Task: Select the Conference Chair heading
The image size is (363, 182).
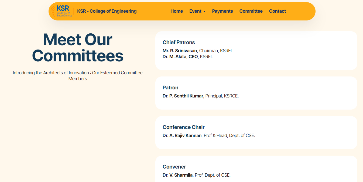Action: [183, 127]
